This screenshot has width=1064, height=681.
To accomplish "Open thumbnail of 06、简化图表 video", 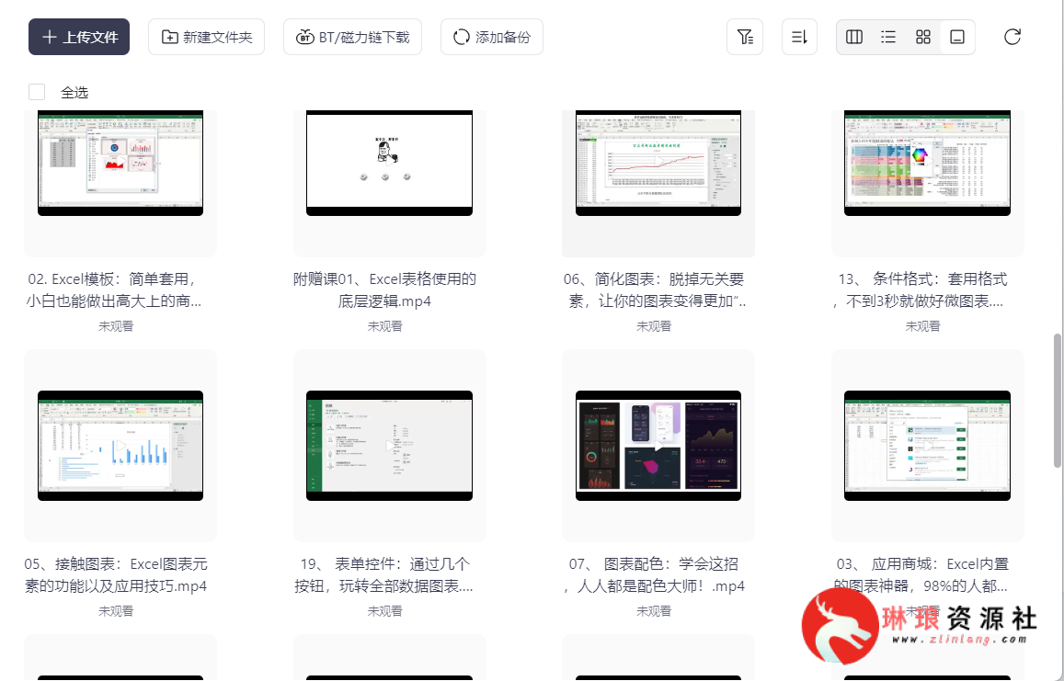I will click(x=658, y=163).
